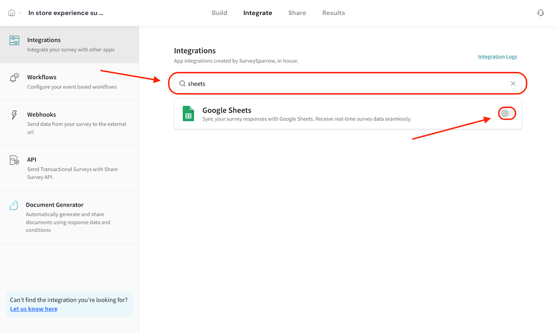Go to the Results tab
This screenshot has width=557, height=333.
[333, 13]
